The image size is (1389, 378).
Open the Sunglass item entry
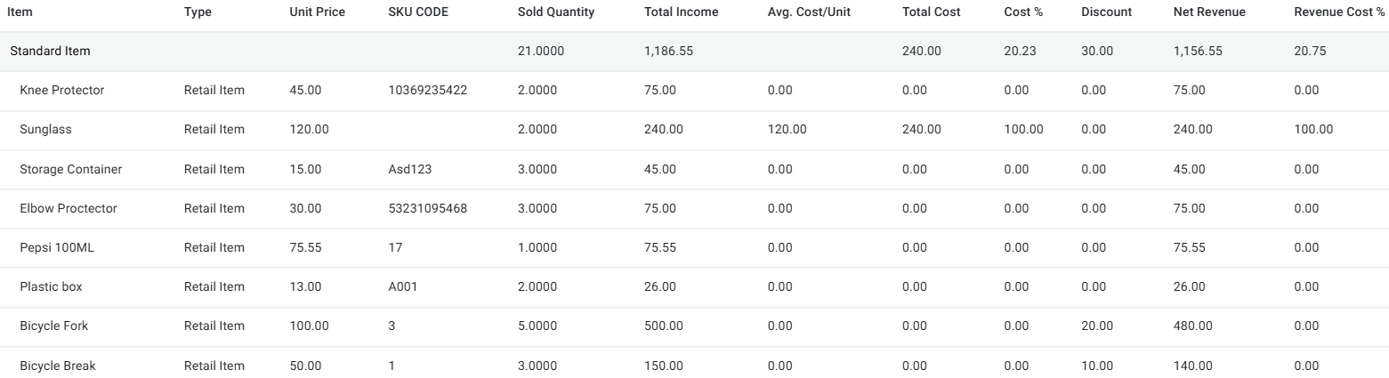45,130
